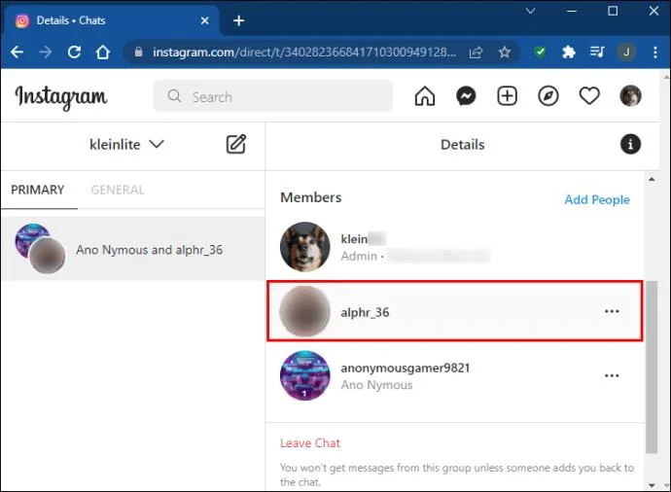The height and width of the screenshot is (492, 671).
Task: Click the alphr_36 username
Action: point(365,312)
